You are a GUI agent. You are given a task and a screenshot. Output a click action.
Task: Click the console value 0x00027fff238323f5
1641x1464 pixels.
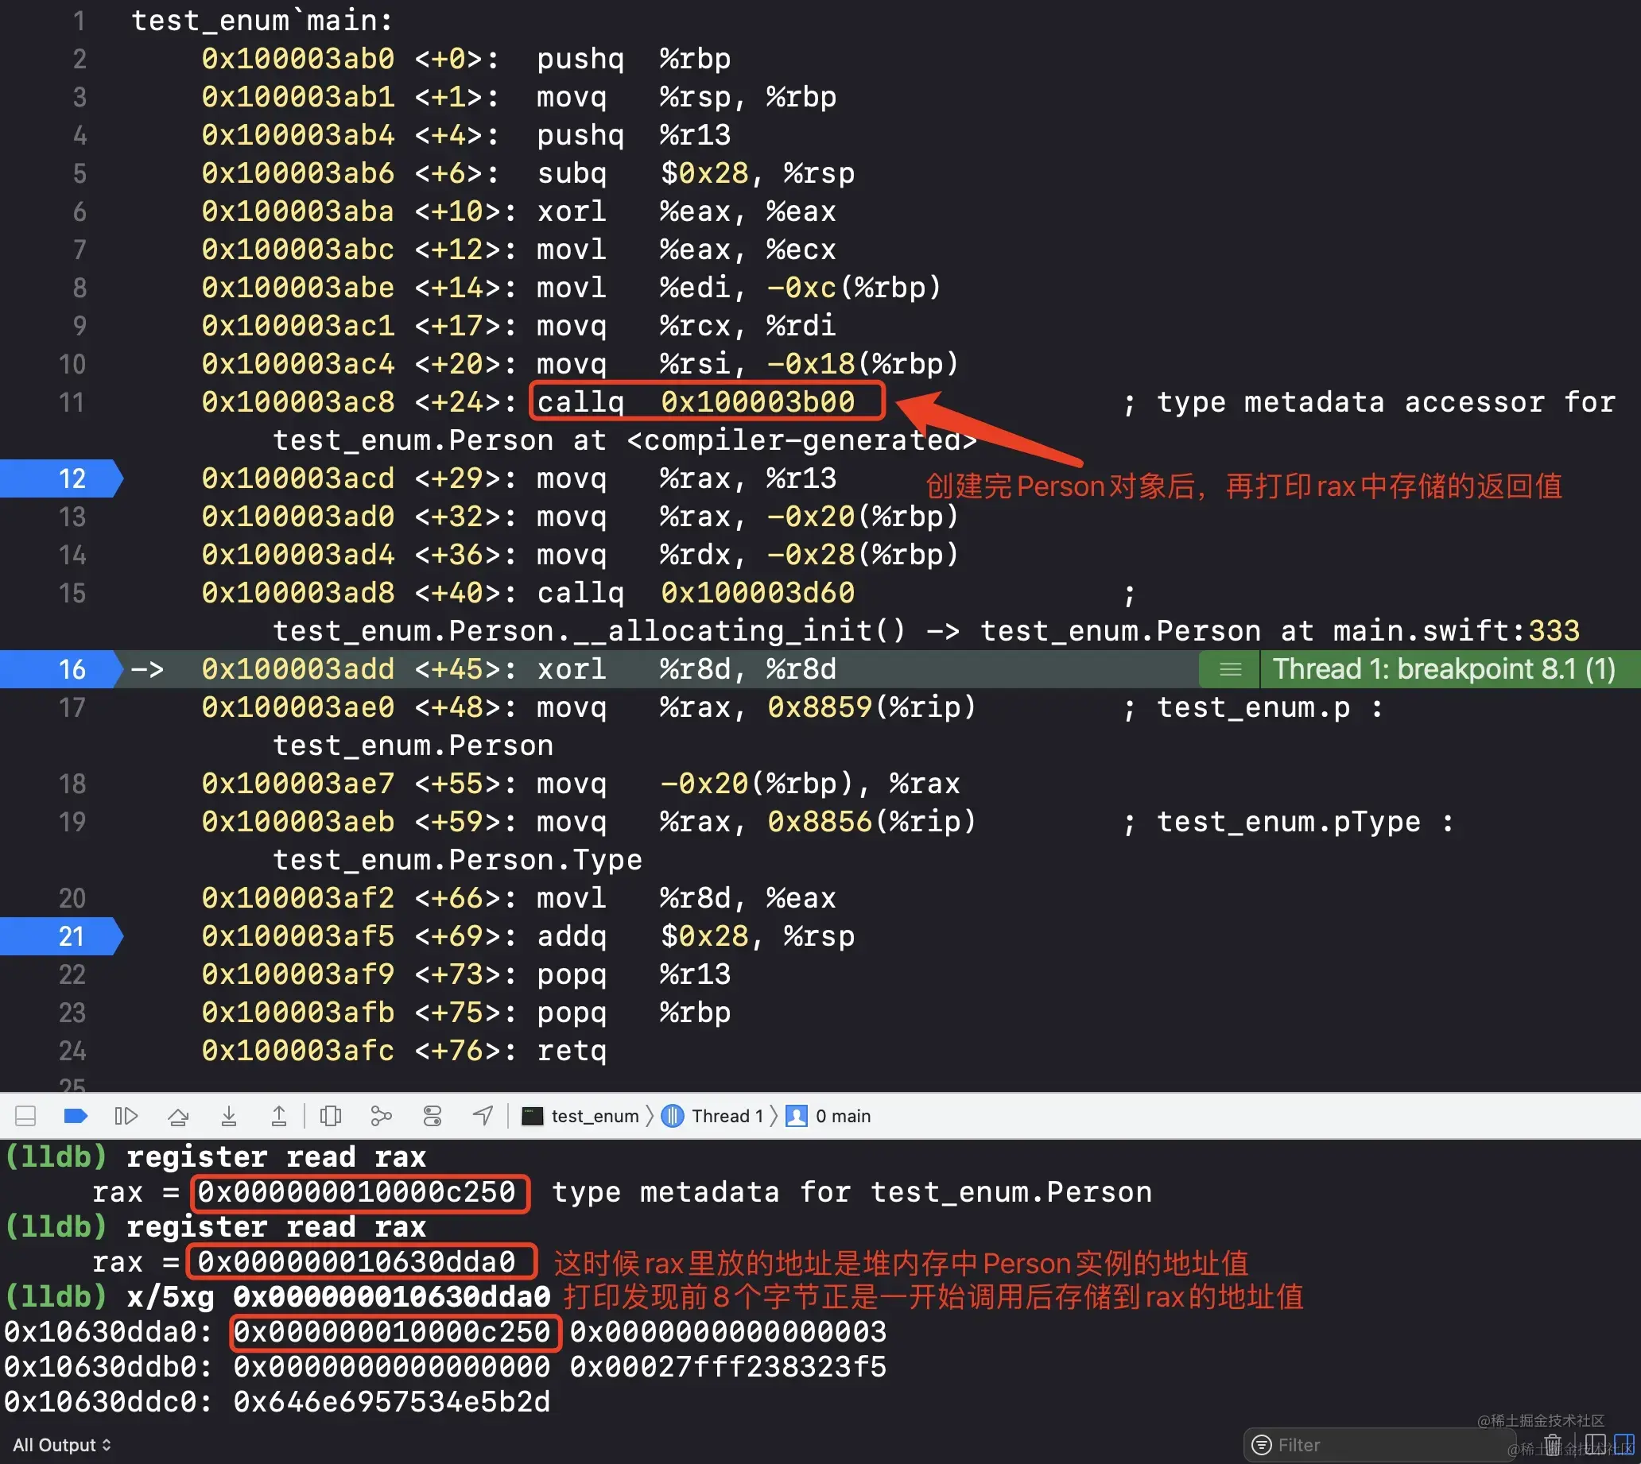728,1367
